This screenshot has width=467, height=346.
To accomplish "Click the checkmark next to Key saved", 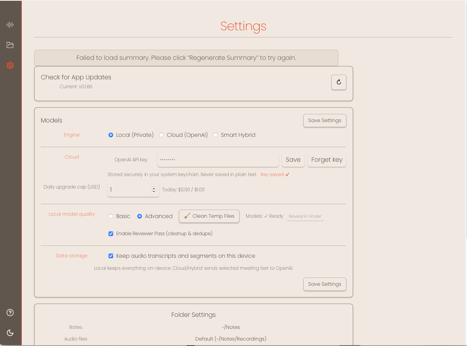I will [x=287, y=174].
